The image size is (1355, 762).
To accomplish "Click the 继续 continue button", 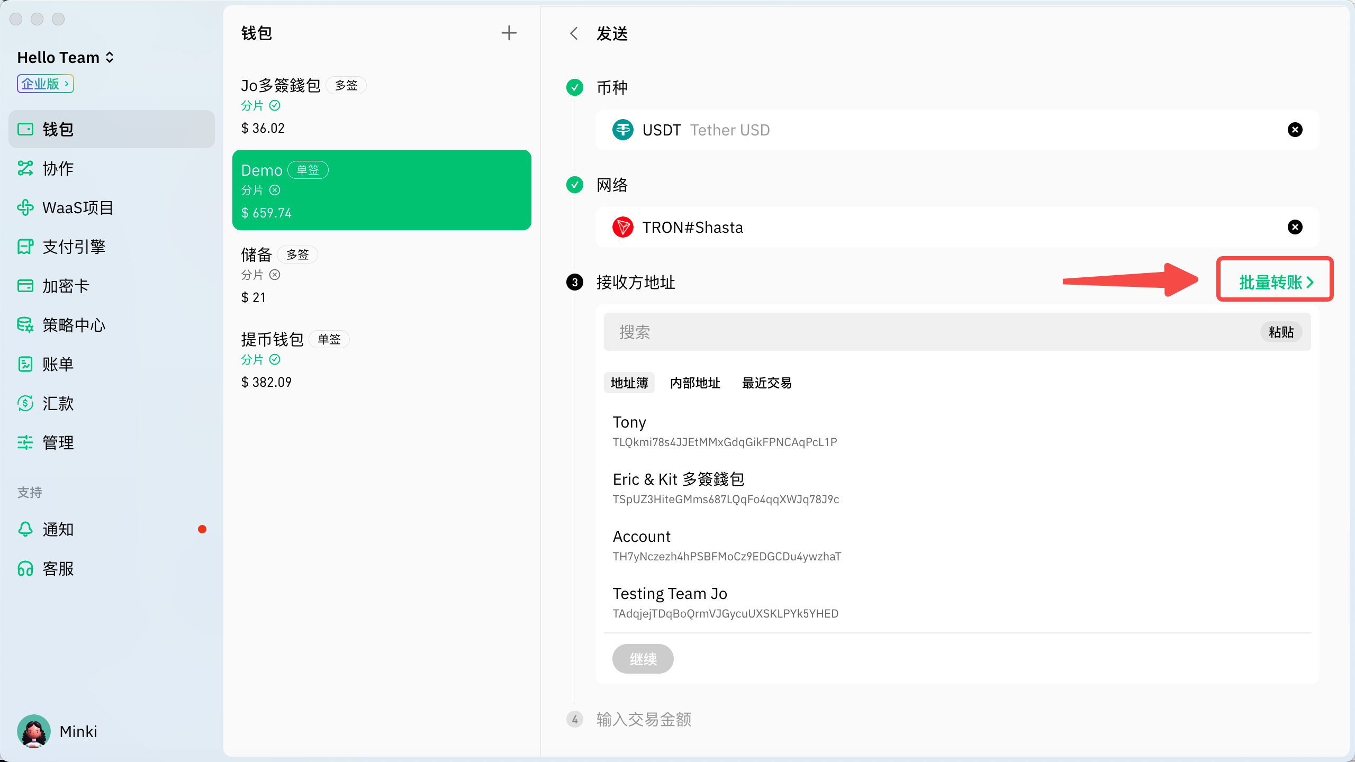I will [643, 659].
